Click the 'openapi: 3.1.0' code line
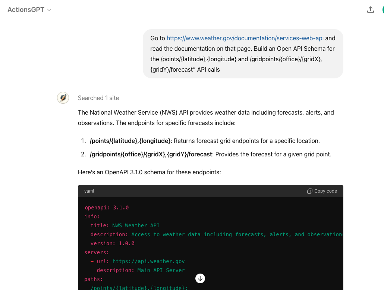This screenshot has width=384, height=290. pyautogui.click(x=107, y=208)
